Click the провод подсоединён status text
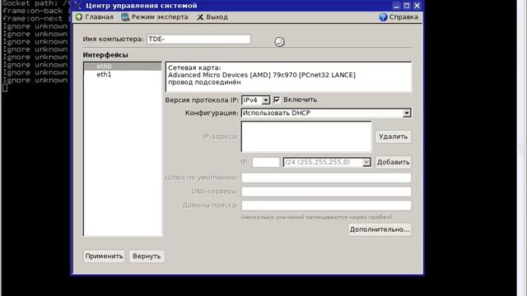This screenshot has width=527, height=296. point(204,82)
